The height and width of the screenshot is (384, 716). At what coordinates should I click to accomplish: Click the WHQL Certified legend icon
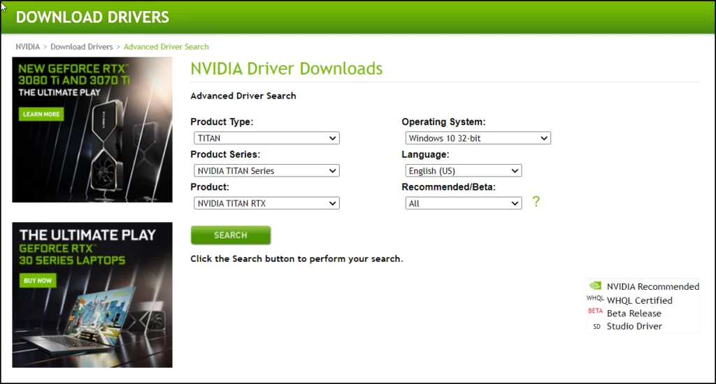pyautogui.click(x=595, y=299)
